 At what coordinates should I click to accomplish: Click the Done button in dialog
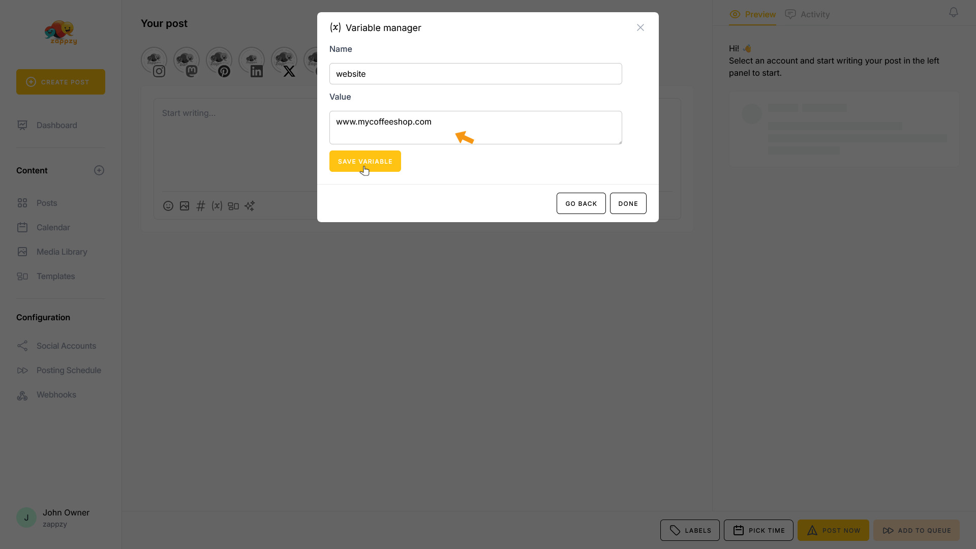pyautogui.click(x=628, y=203)
